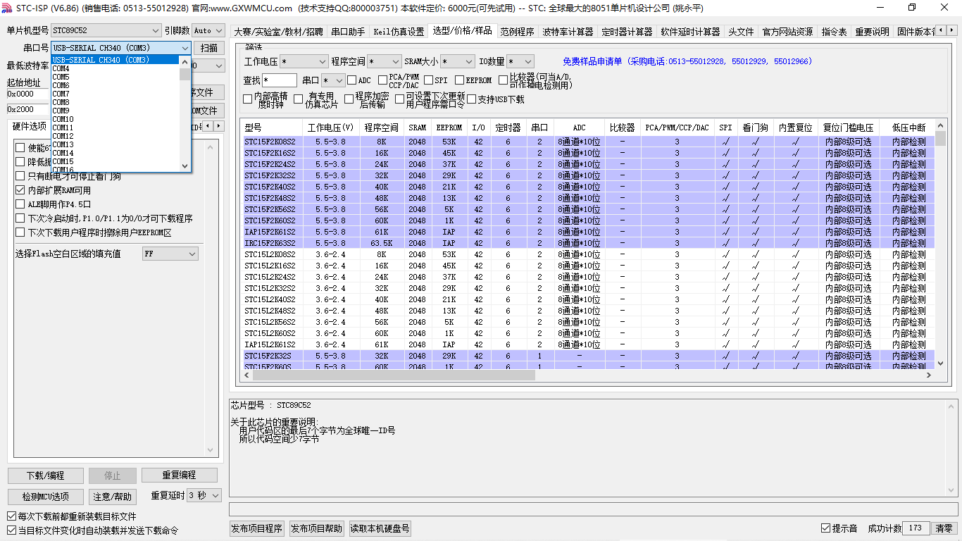This screenshot has width=962, height=541.
Task: Choose COM8 in the port list
Action: [115, 102]
